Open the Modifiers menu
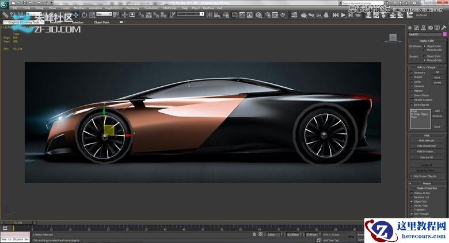449x243 pixels. click(79, 8)
